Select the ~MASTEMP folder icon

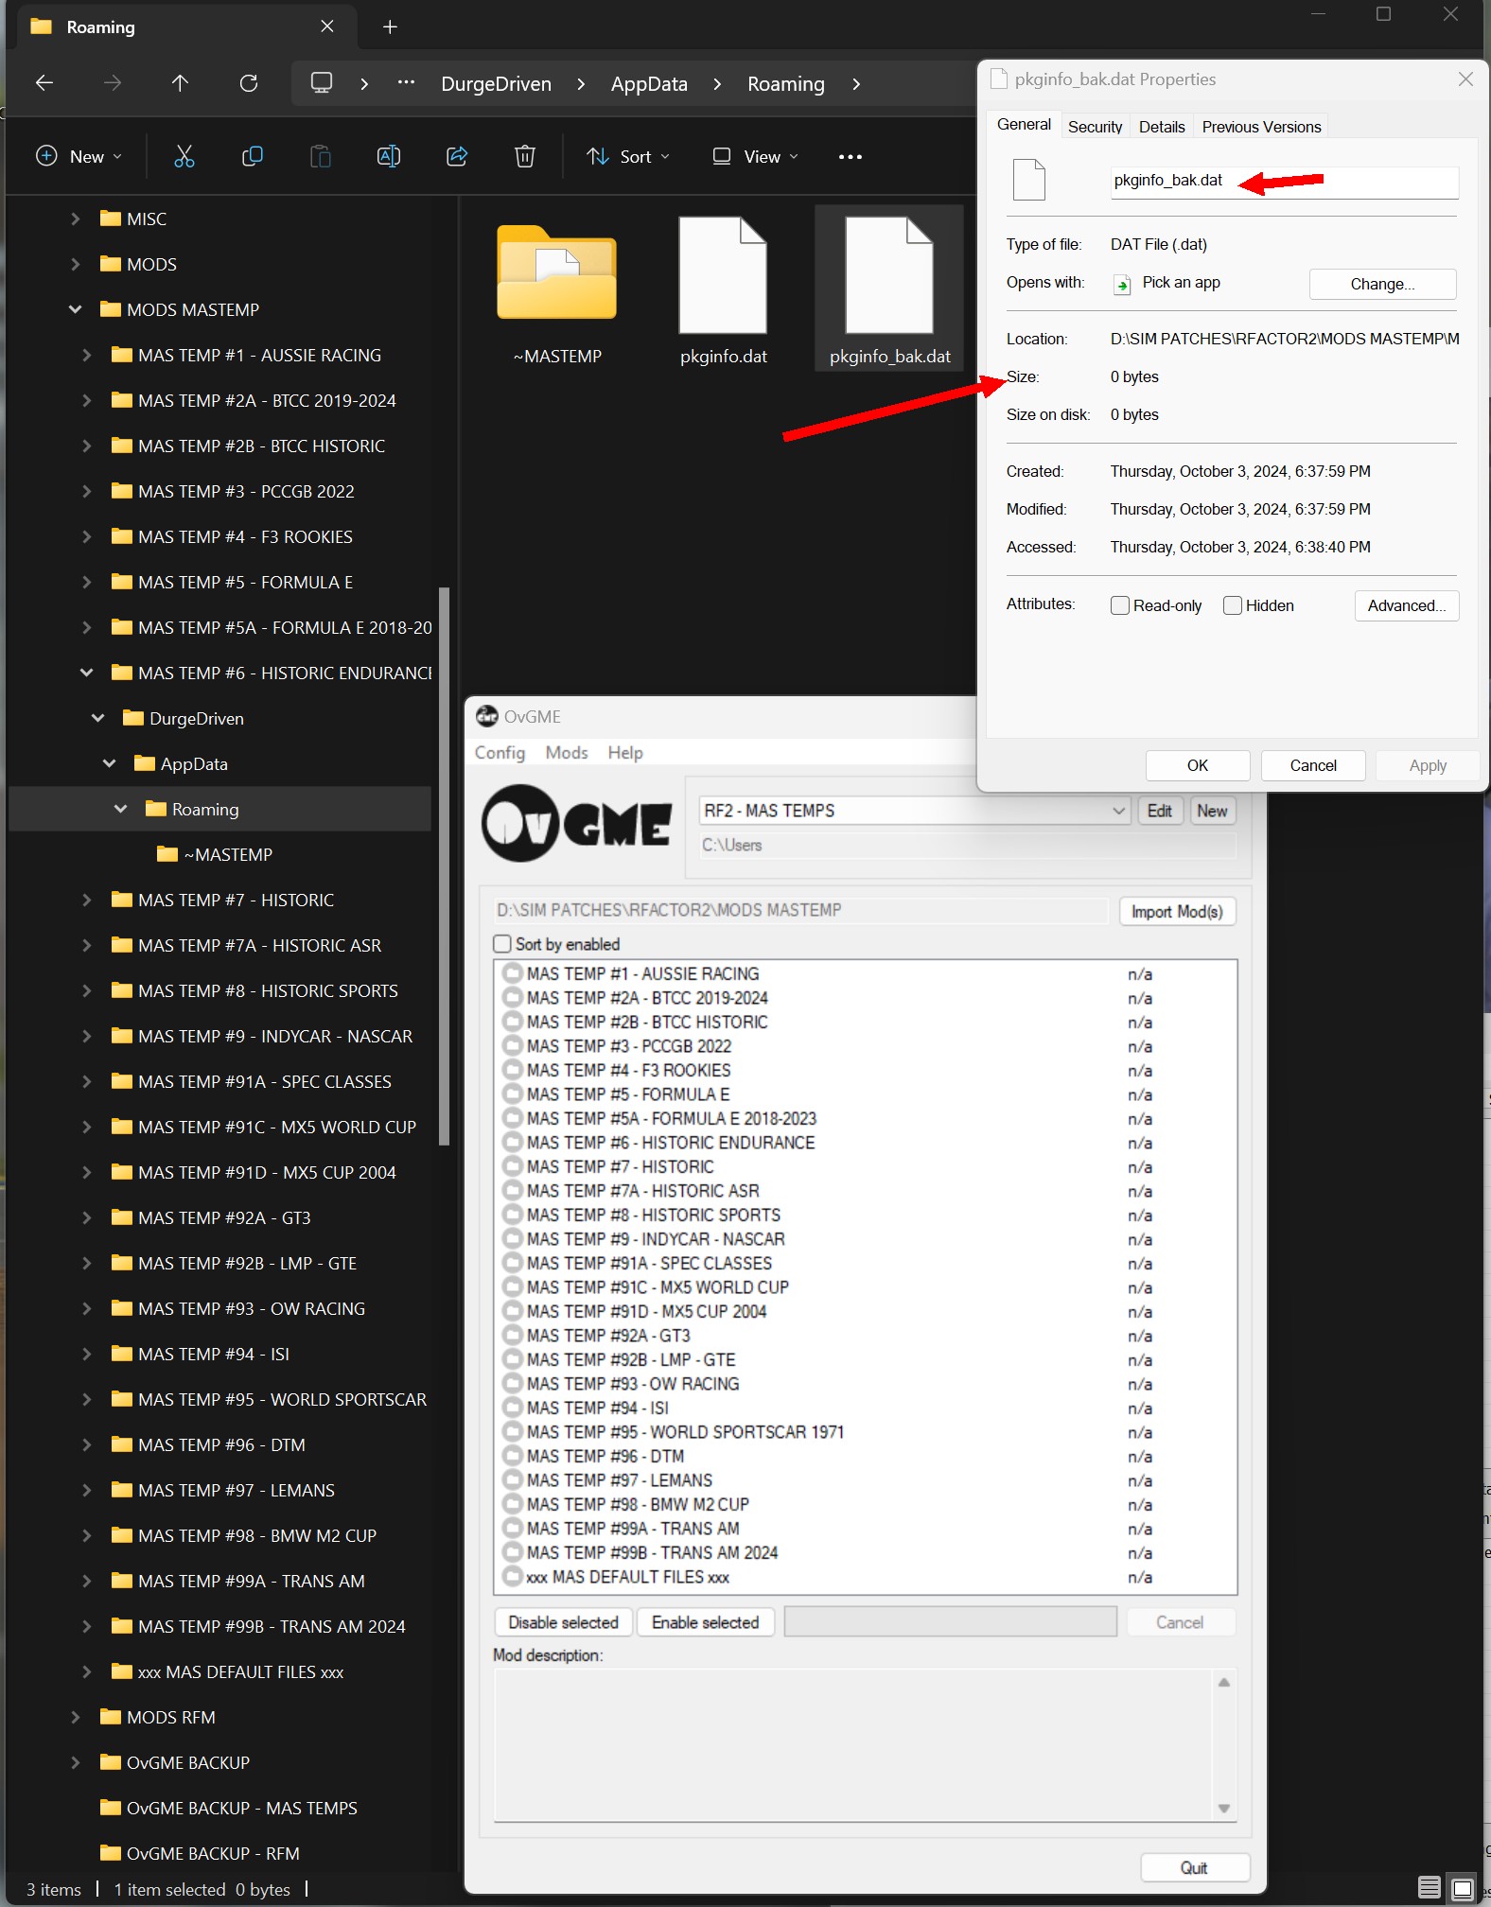pyautogui.click(x=557, y=272)
